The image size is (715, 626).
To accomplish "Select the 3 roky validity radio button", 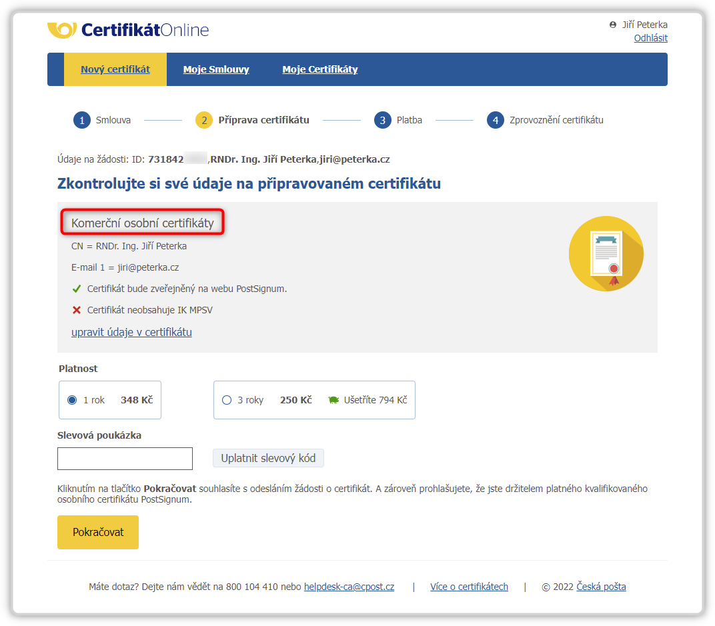I will coord(227,400).
